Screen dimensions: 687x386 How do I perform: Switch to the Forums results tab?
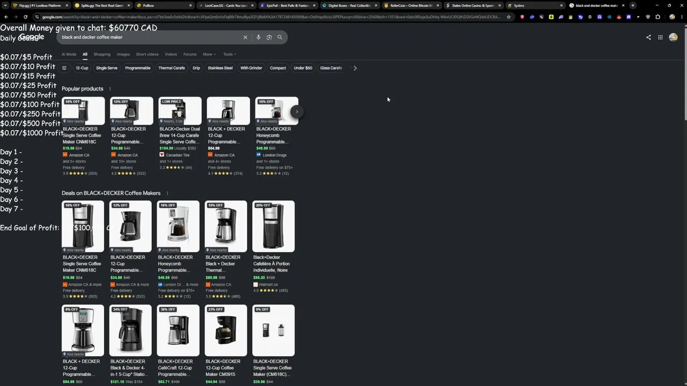tap(189, 54)
